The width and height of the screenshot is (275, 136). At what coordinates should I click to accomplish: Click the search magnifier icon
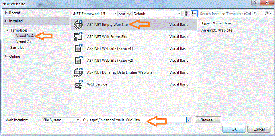click(266, 13)
